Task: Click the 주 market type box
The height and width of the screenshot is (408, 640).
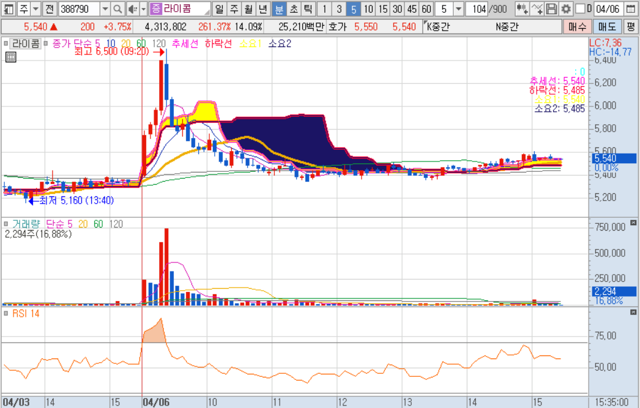Action: 24,9
